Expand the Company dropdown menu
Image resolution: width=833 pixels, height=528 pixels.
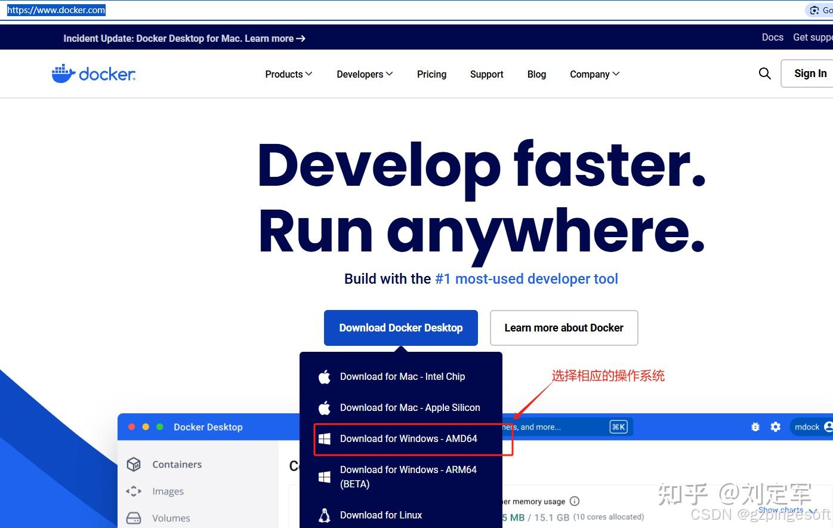pos(594,74)
